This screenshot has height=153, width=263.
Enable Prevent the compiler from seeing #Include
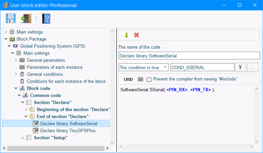click(149, 80)
